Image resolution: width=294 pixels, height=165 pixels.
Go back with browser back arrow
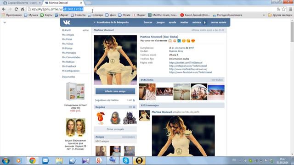click(x=4, y=9)
